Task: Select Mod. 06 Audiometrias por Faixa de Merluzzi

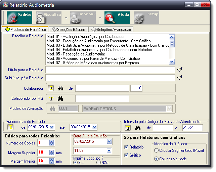Action: click(93, 58)
